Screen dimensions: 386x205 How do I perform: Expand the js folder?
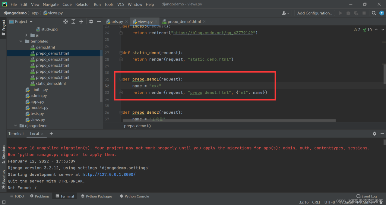[26, 35]
